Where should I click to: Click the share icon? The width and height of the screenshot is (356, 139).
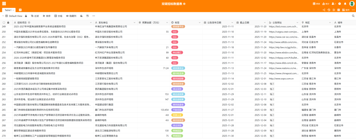[324, 10]
